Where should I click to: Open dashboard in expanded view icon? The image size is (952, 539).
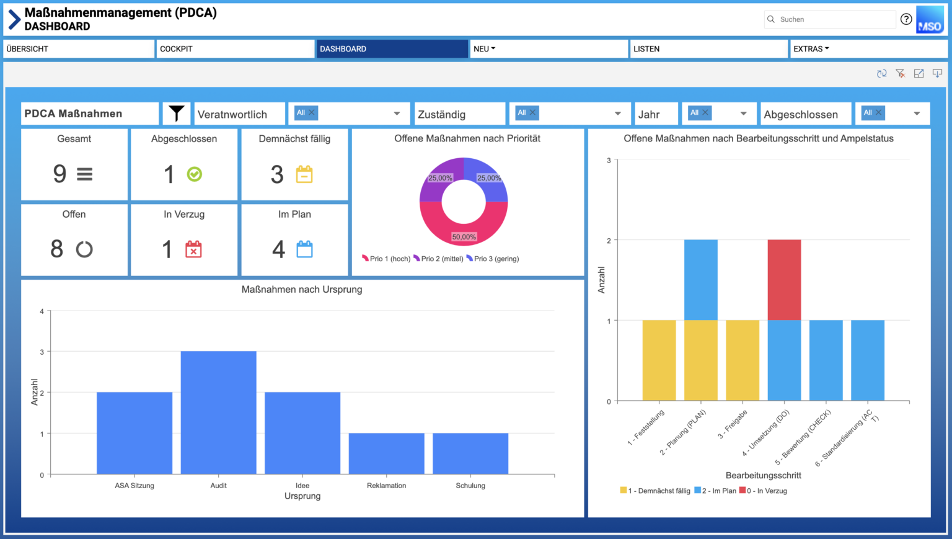tap(919, 74)
